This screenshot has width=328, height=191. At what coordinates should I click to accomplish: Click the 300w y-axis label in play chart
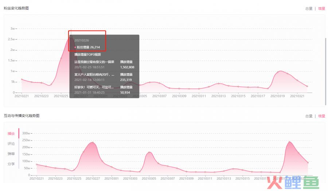click(26, 133)
